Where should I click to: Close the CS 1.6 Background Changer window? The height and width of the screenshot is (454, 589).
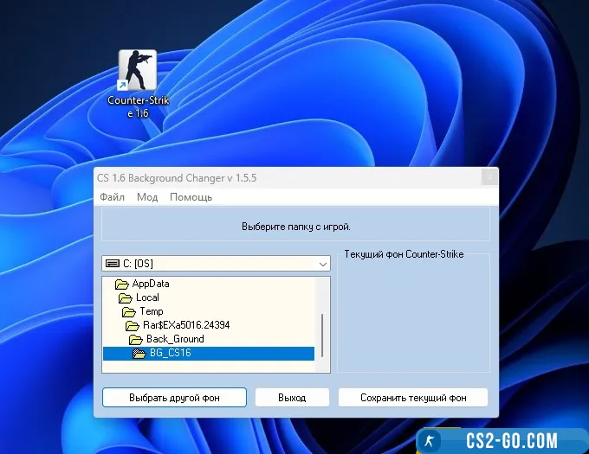[489, 177]
